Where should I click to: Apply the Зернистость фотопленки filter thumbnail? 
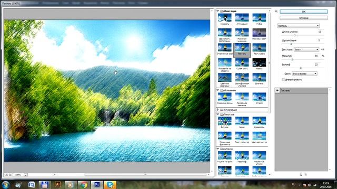[225, 33]
